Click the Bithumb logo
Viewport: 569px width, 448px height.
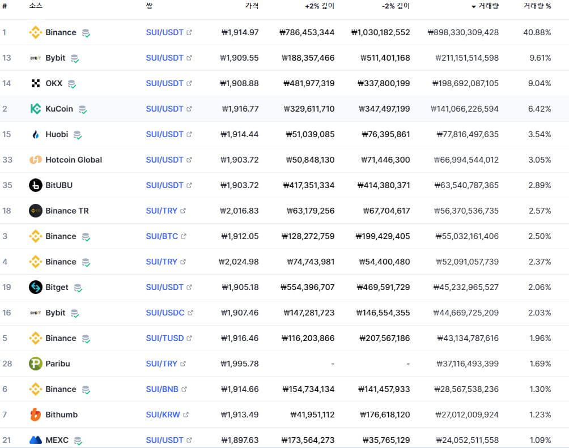tap(36, 415)
